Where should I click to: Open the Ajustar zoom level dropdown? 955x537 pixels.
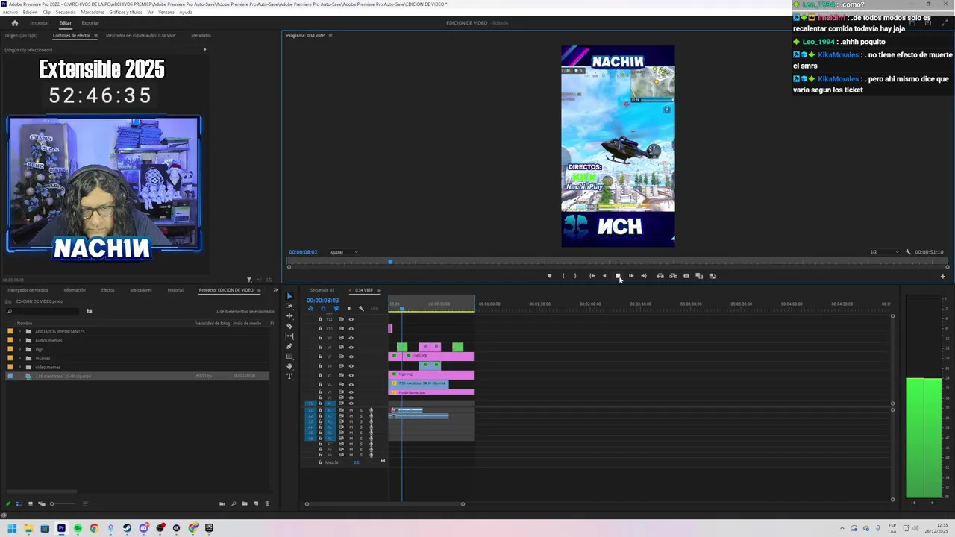click(343, 252)
